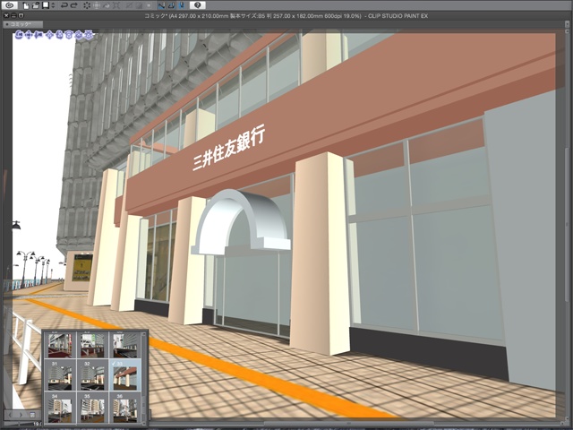The width and height of the screenshot is (573, 430).
Task: Click the next arrow on object launcher
Action: tap(21, 415)
